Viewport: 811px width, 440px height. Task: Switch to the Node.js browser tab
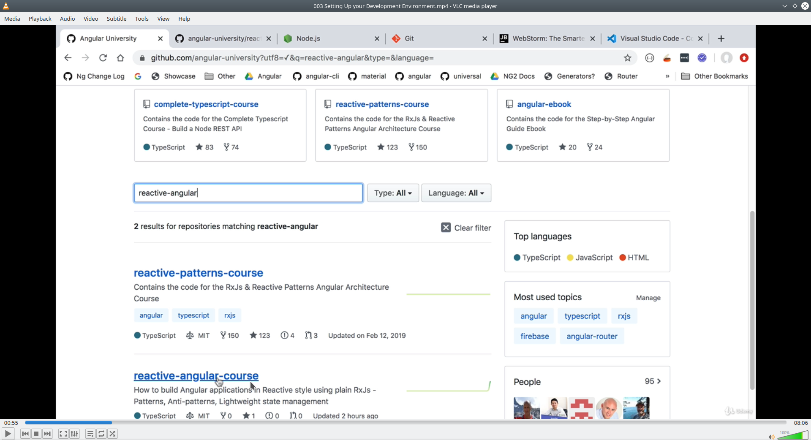tap(331, 38)
